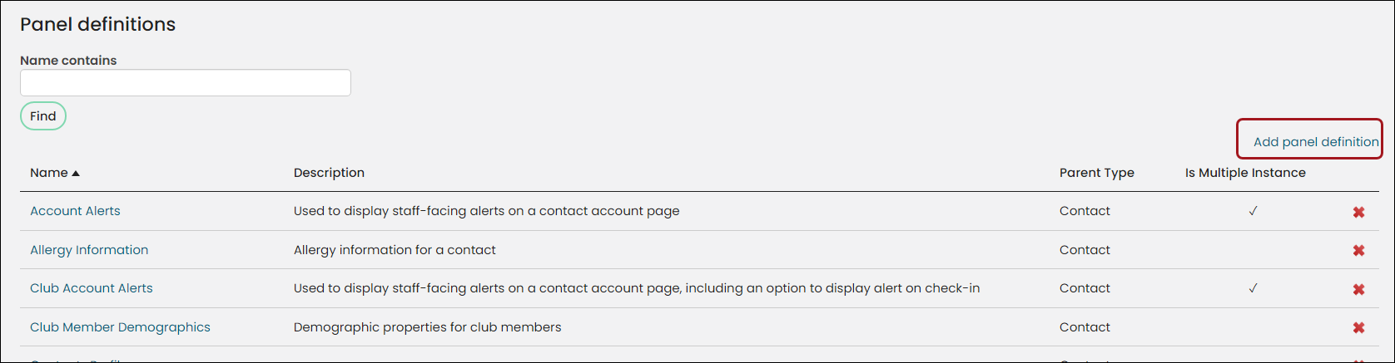Click Club Account Alerts multiple instance checkmark
The image size is (1395, 363).
coord(1253,288)
